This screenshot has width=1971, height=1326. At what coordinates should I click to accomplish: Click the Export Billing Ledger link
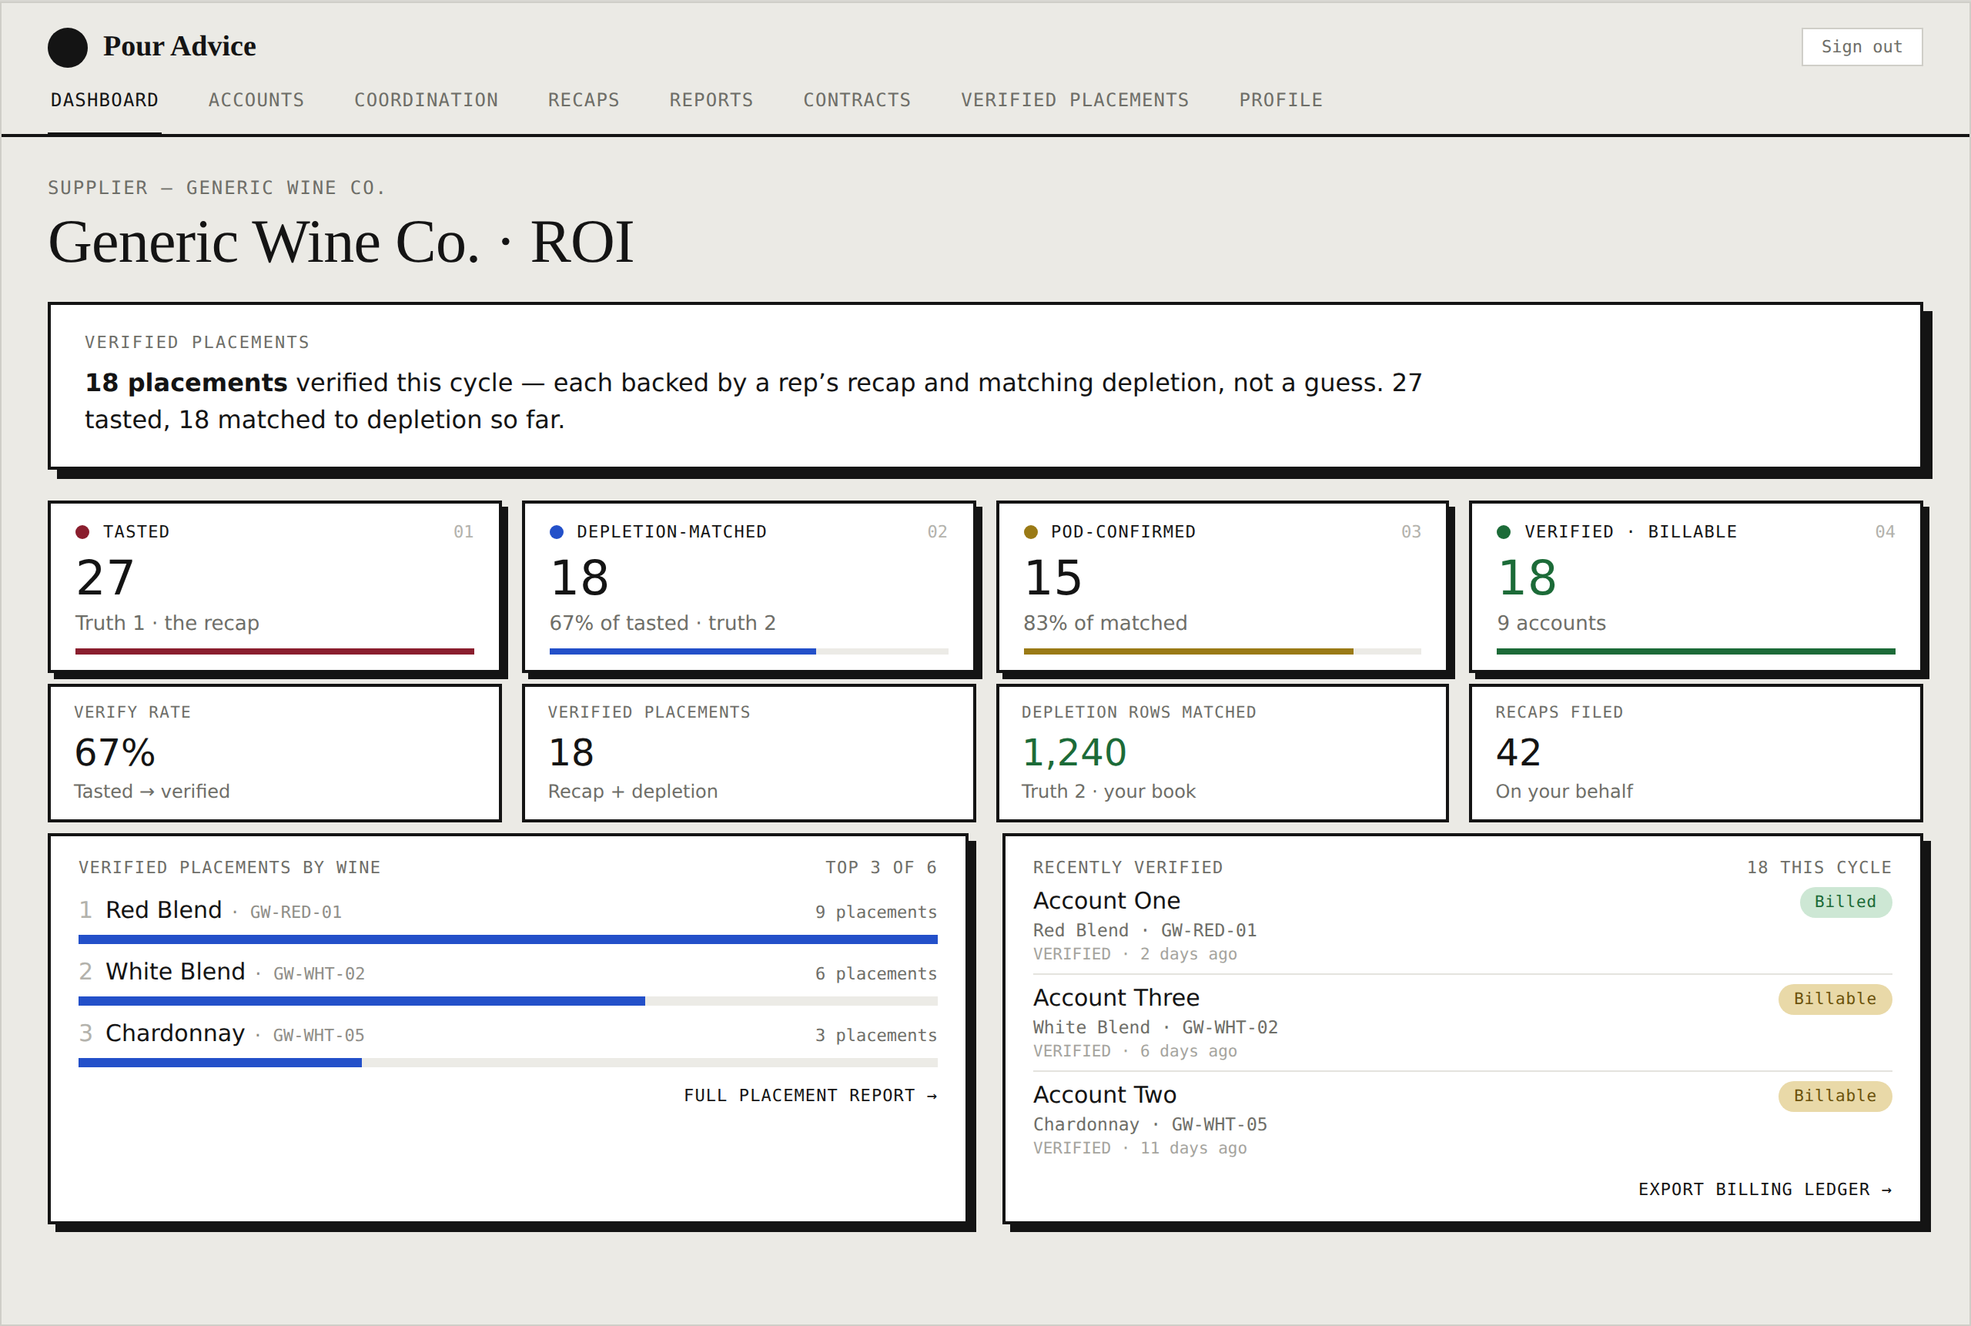tap(1765, 1189)
